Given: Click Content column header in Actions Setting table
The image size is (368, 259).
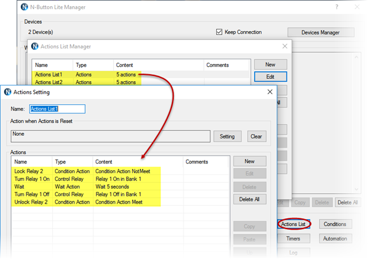Looking at the screenshot, I should [138, 162].
